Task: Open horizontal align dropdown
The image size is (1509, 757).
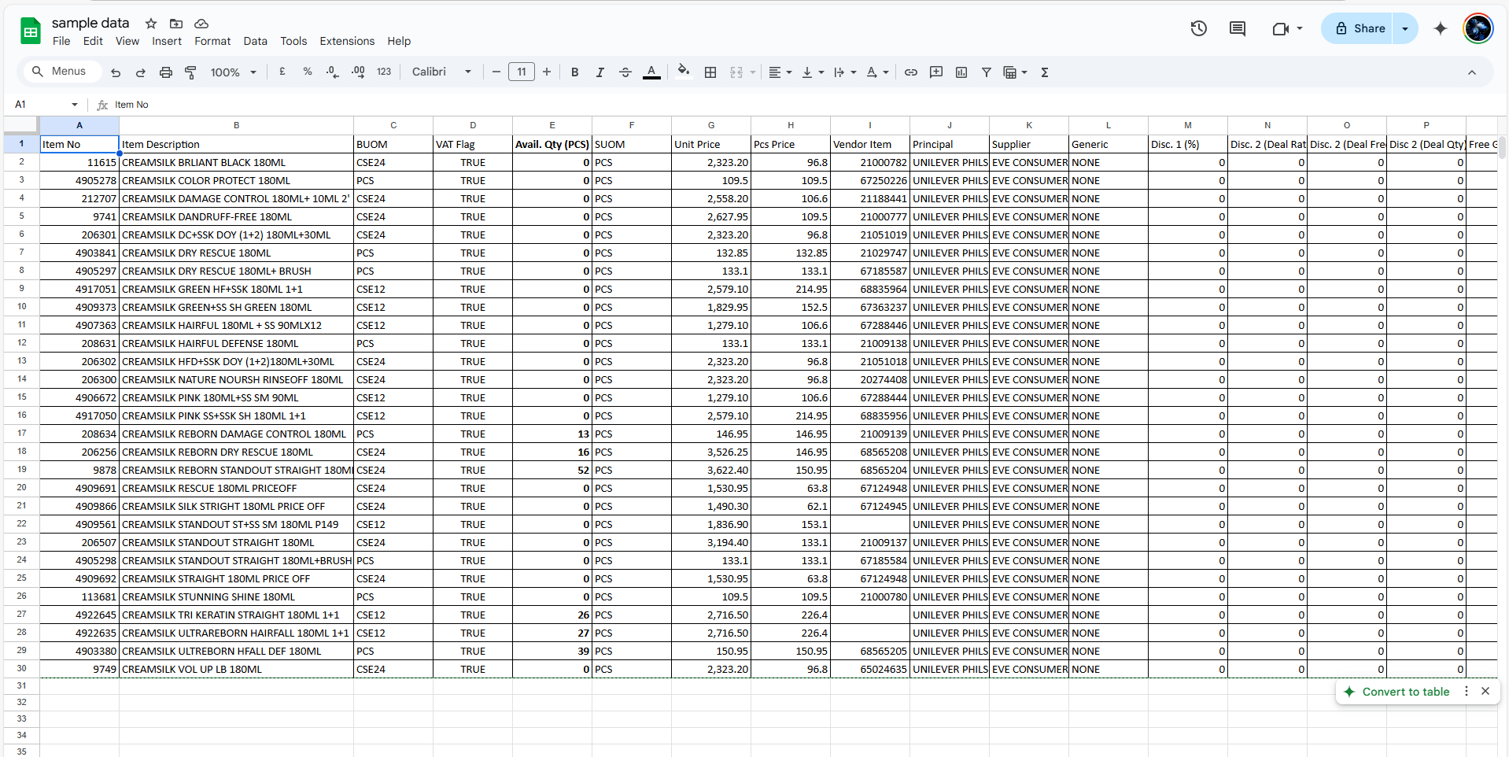Action: point(780,72)
